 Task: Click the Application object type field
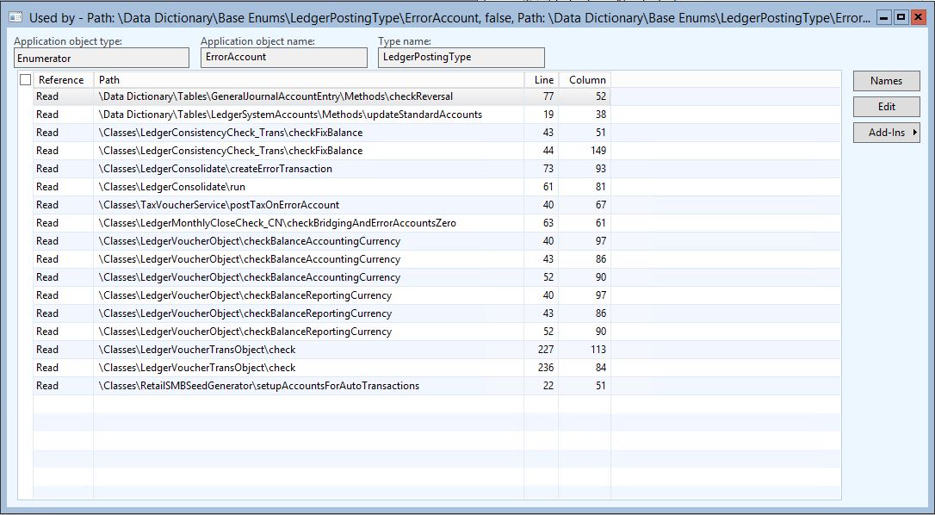tap(102, 58)
